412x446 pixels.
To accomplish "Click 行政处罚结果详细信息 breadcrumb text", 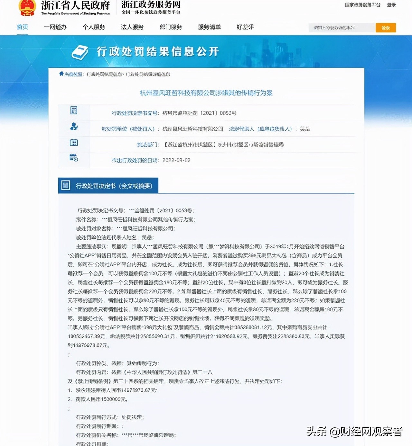I will pyautogui.click(x=148, y=74).
